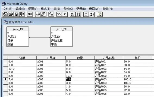Image resolution: width=154 pixels, height=97 pixels.
Task: Select the 单价 column header in results grid
Action: [137, 58]
